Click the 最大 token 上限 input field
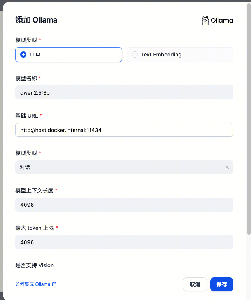The width and height of the screenshot is (251, 300). coord(124,242)
